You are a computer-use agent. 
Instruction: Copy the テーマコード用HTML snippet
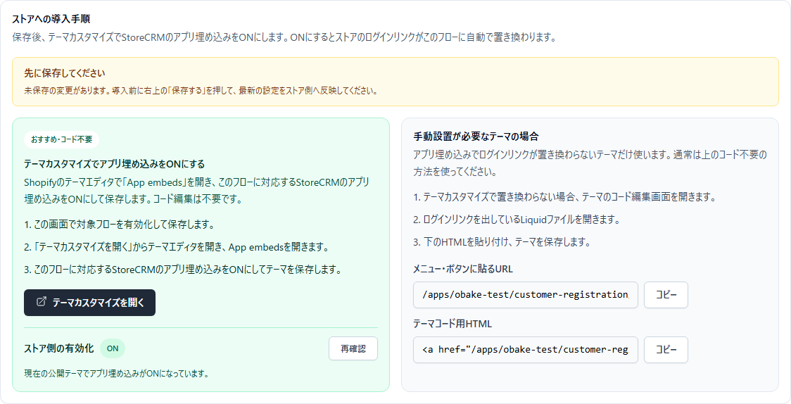coord(666,350)
